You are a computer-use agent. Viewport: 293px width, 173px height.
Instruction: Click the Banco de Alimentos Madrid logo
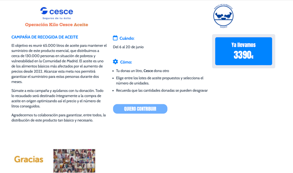click(x=223, y=16)
